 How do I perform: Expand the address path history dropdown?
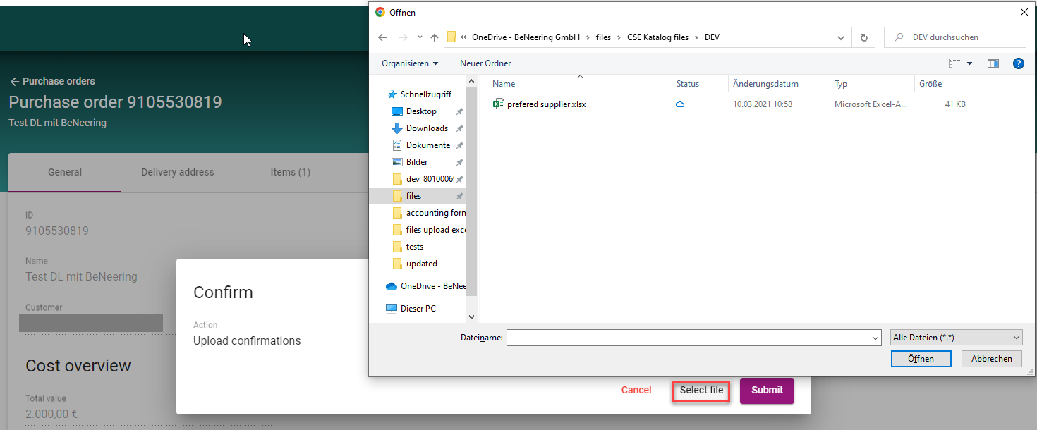[840, 37]
